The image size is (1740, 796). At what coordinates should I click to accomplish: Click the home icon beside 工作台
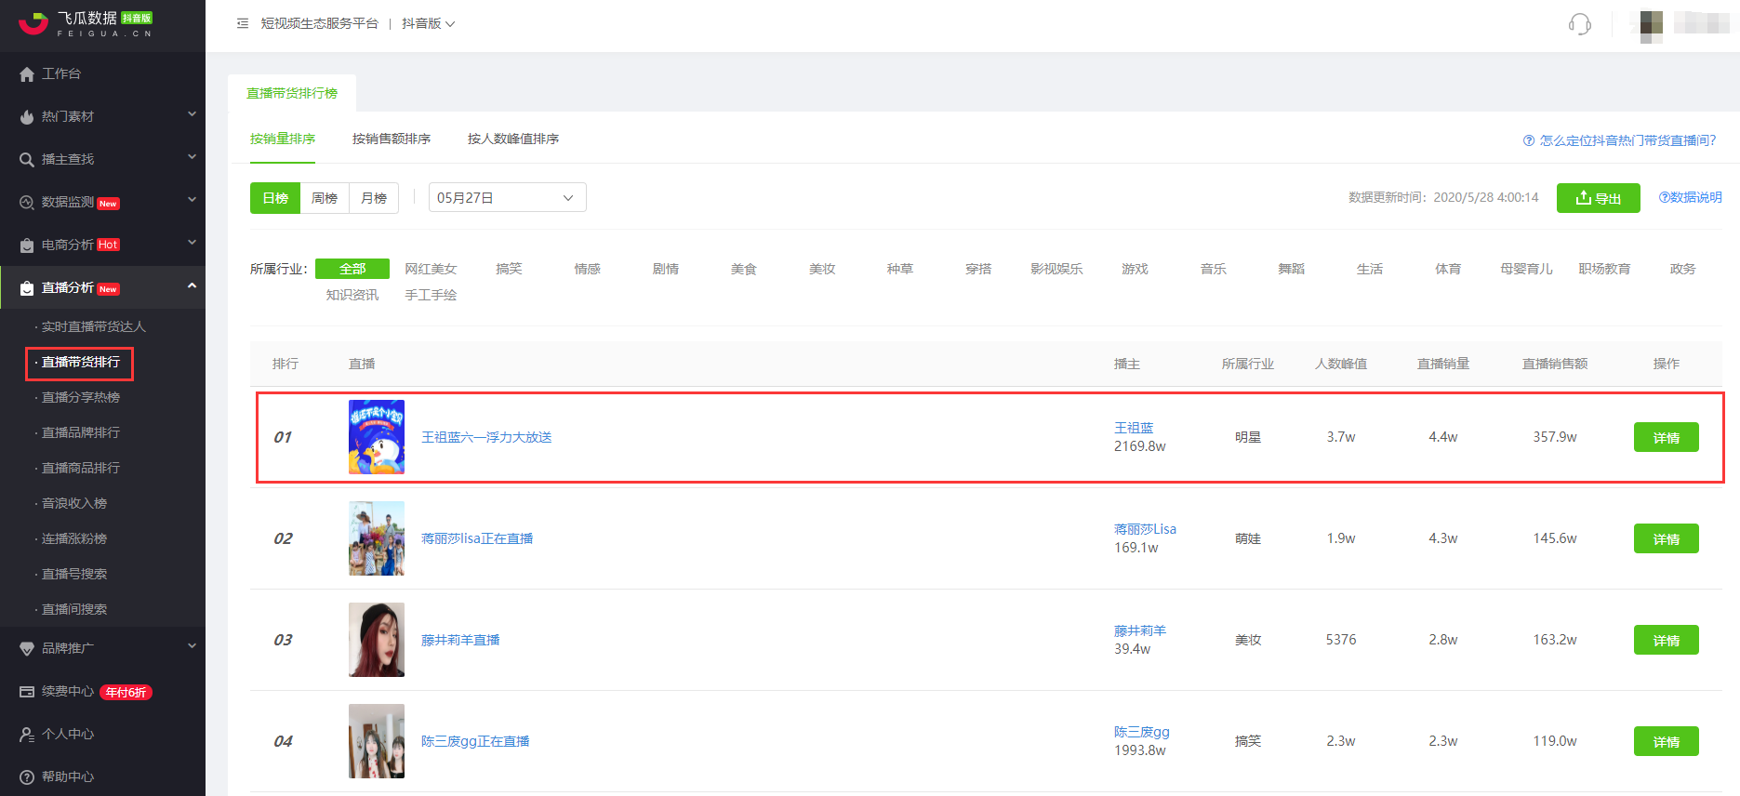tap(27, 74)
